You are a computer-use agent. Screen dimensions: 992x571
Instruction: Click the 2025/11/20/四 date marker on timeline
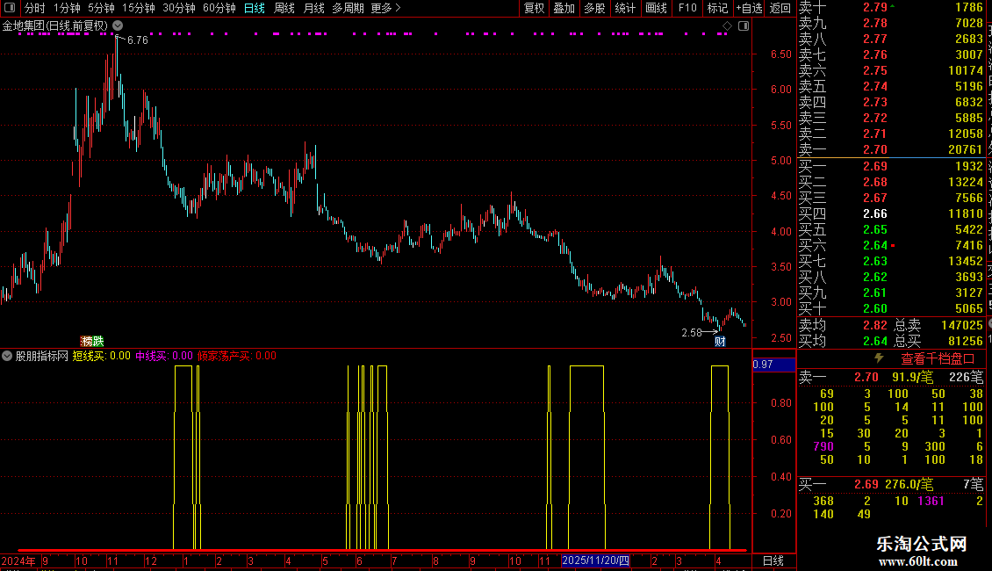595,560
